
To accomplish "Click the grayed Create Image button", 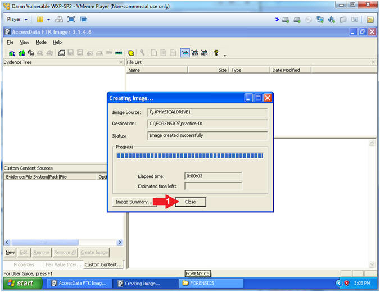I will click(x=94, y=252).
